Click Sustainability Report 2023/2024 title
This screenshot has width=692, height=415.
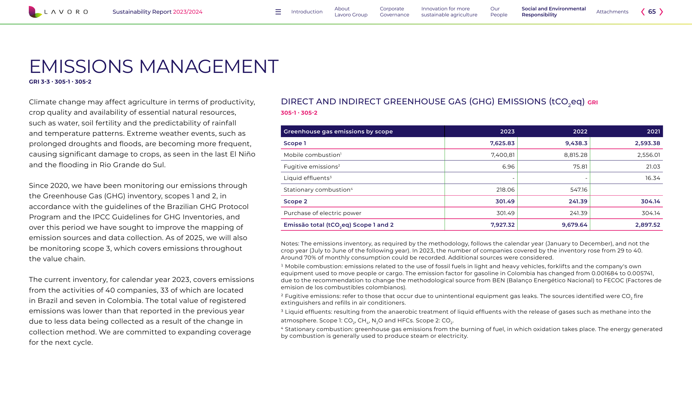pos(157,12)
